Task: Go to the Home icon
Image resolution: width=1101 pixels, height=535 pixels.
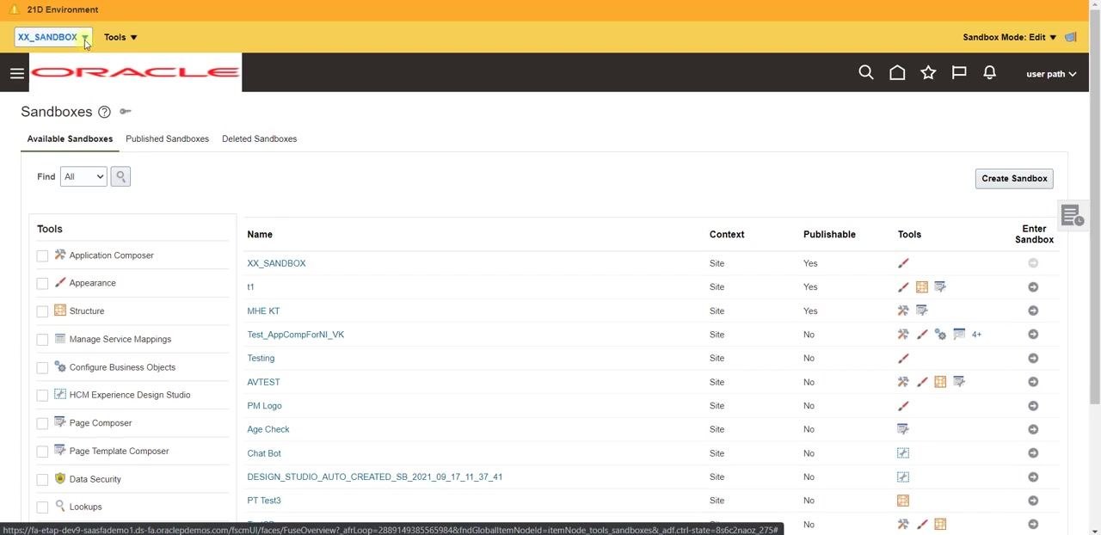Action: (897, 73)
